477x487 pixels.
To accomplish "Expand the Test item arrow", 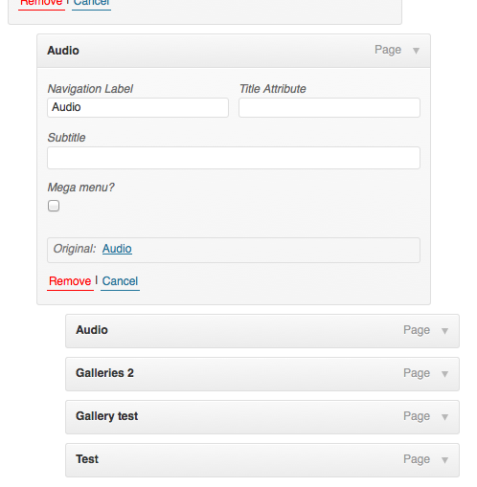I will pyautogui.click(x=444, y=460).
